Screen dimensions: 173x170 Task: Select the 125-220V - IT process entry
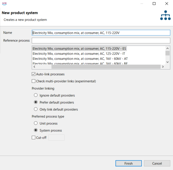[79, 54]
